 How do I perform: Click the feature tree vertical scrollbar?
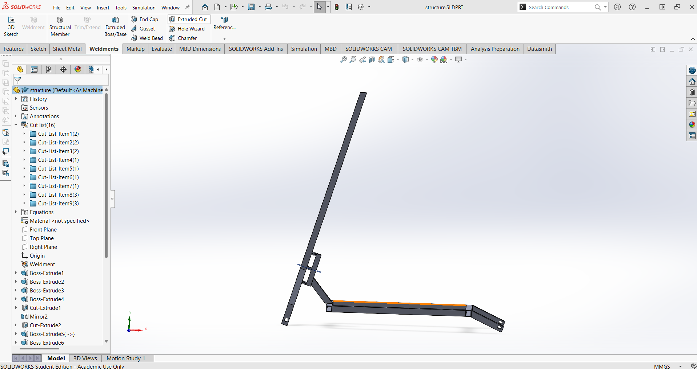[x=106, y=176]
